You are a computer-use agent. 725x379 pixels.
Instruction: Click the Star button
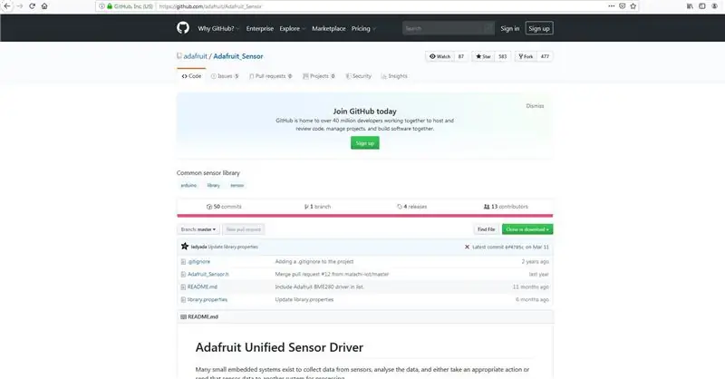[x=483, y=56]
